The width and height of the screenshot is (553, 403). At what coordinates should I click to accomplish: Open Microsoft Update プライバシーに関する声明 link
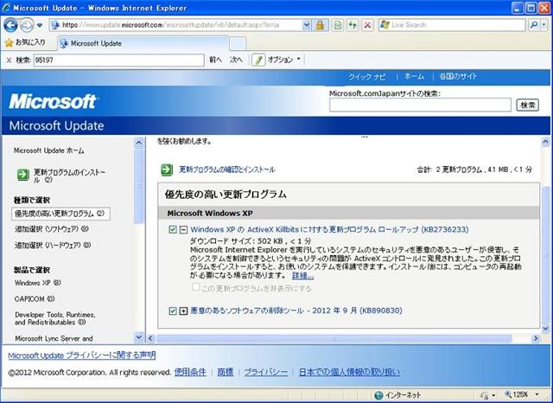click(x=82, y=355)
